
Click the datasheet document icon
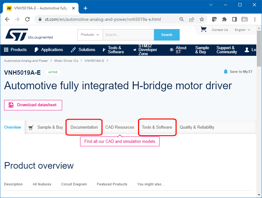[11, 105]
